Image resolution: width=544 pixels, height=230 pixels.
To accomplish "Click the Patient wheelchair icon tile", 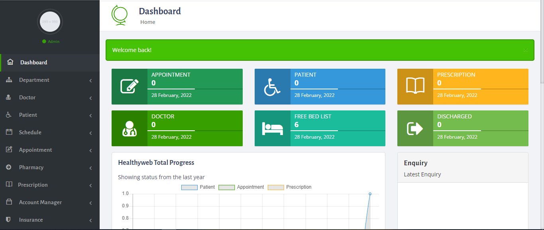I will click(x=272, y=87).
